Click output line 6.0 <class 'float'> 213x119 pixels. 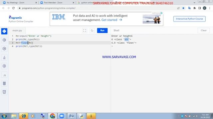click(124, 43)
